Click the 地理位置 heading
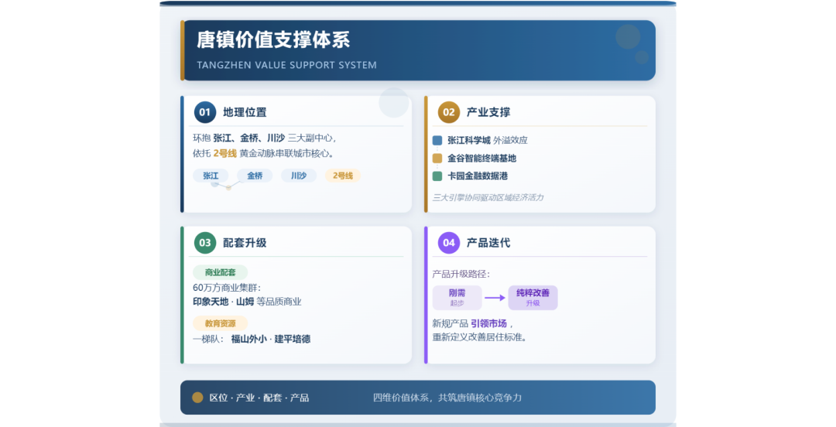The image size is (836, 427). [245, 112]
